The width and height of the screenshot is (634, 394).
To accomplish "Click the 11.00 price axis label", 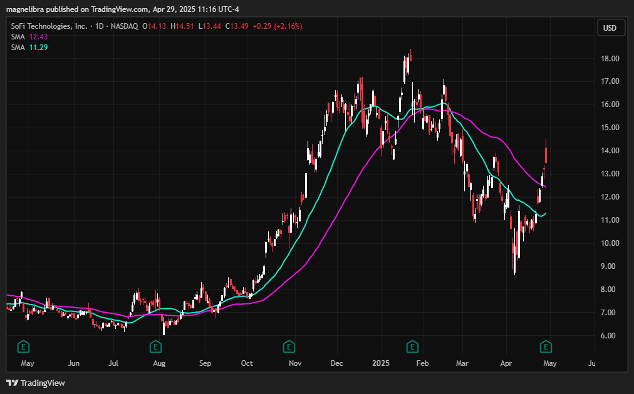I will [610, 220].
